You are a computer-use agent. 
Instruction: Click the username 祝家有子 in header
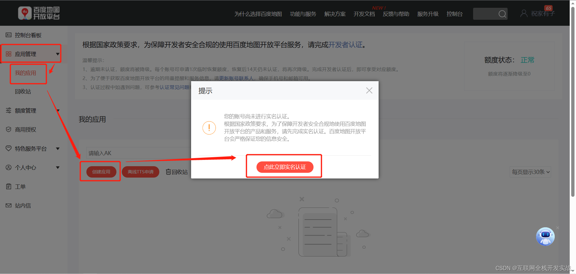tap(543, 14)
